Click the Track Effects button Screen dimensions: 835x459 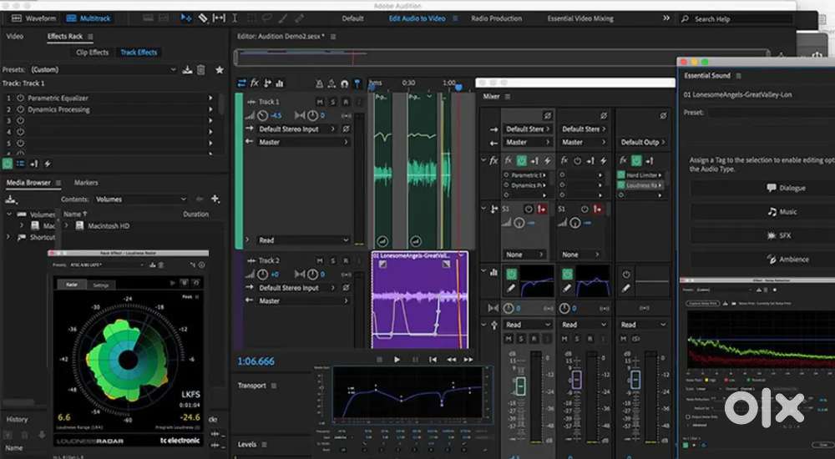(139, 53)
